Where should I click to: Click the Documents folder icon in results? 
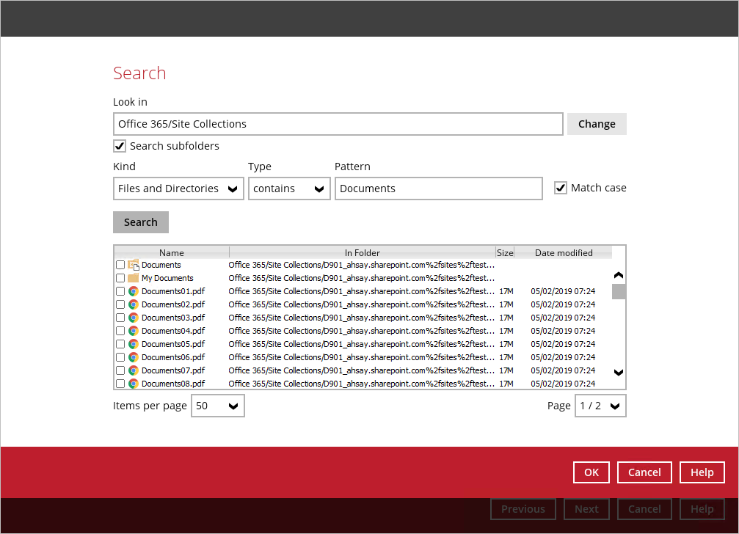coord(134,265)
